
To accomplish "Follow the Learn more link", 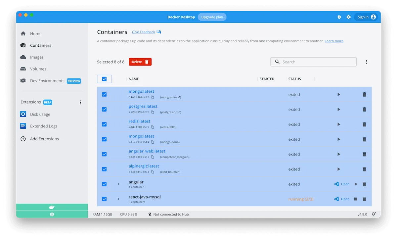I will click(x=334, y=41).
